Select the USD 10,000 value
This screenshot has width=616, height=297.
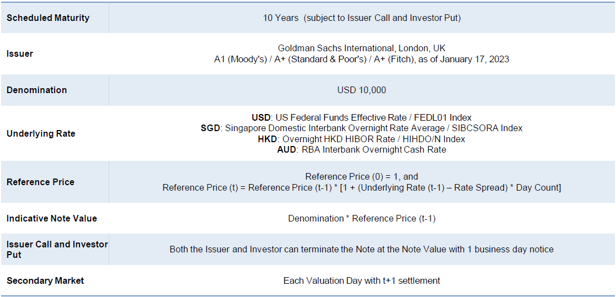tap(362, 90)
